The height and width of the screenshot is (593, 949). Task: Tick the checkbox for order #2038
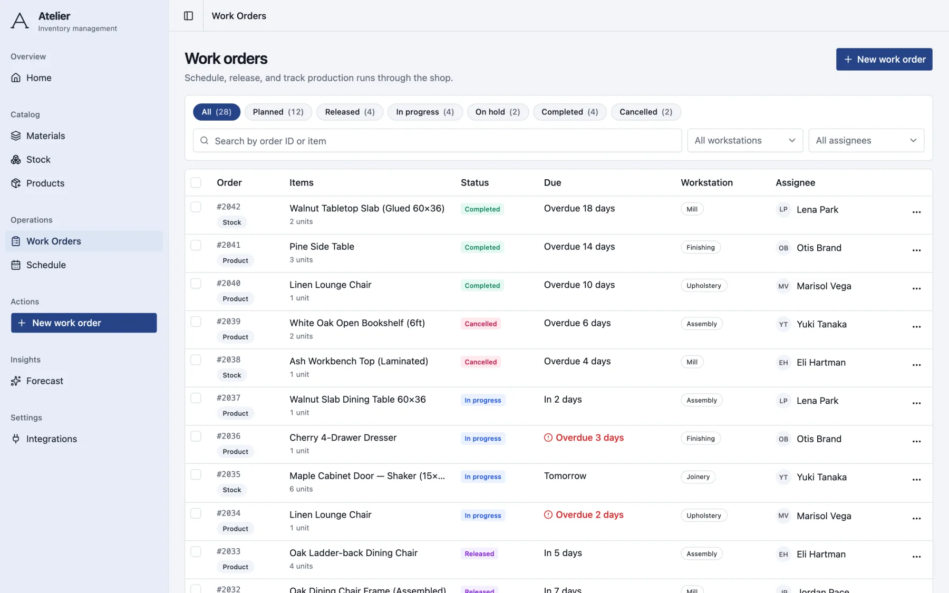tap(196, 359)
